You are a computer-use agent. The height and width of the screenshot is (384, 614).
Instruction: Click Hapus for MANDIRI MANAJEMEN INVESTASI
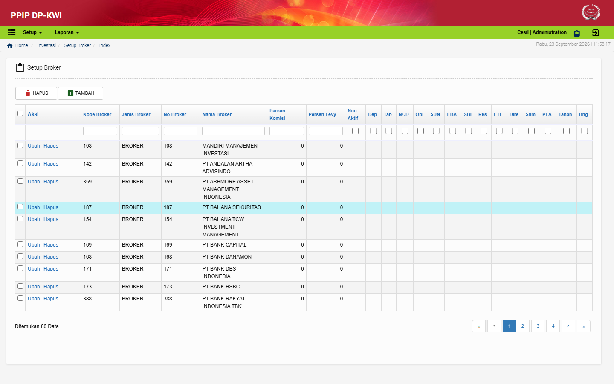point(51,146)
